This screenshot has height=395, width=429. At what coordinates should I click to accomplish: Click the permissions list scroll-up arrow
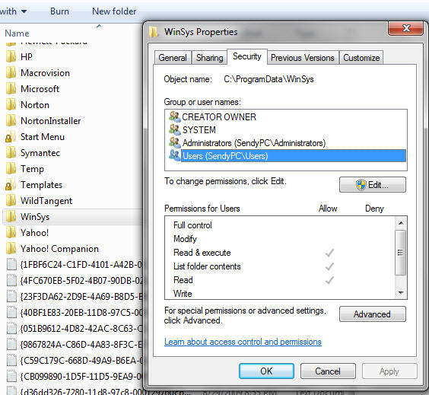[x=401, y=223]
